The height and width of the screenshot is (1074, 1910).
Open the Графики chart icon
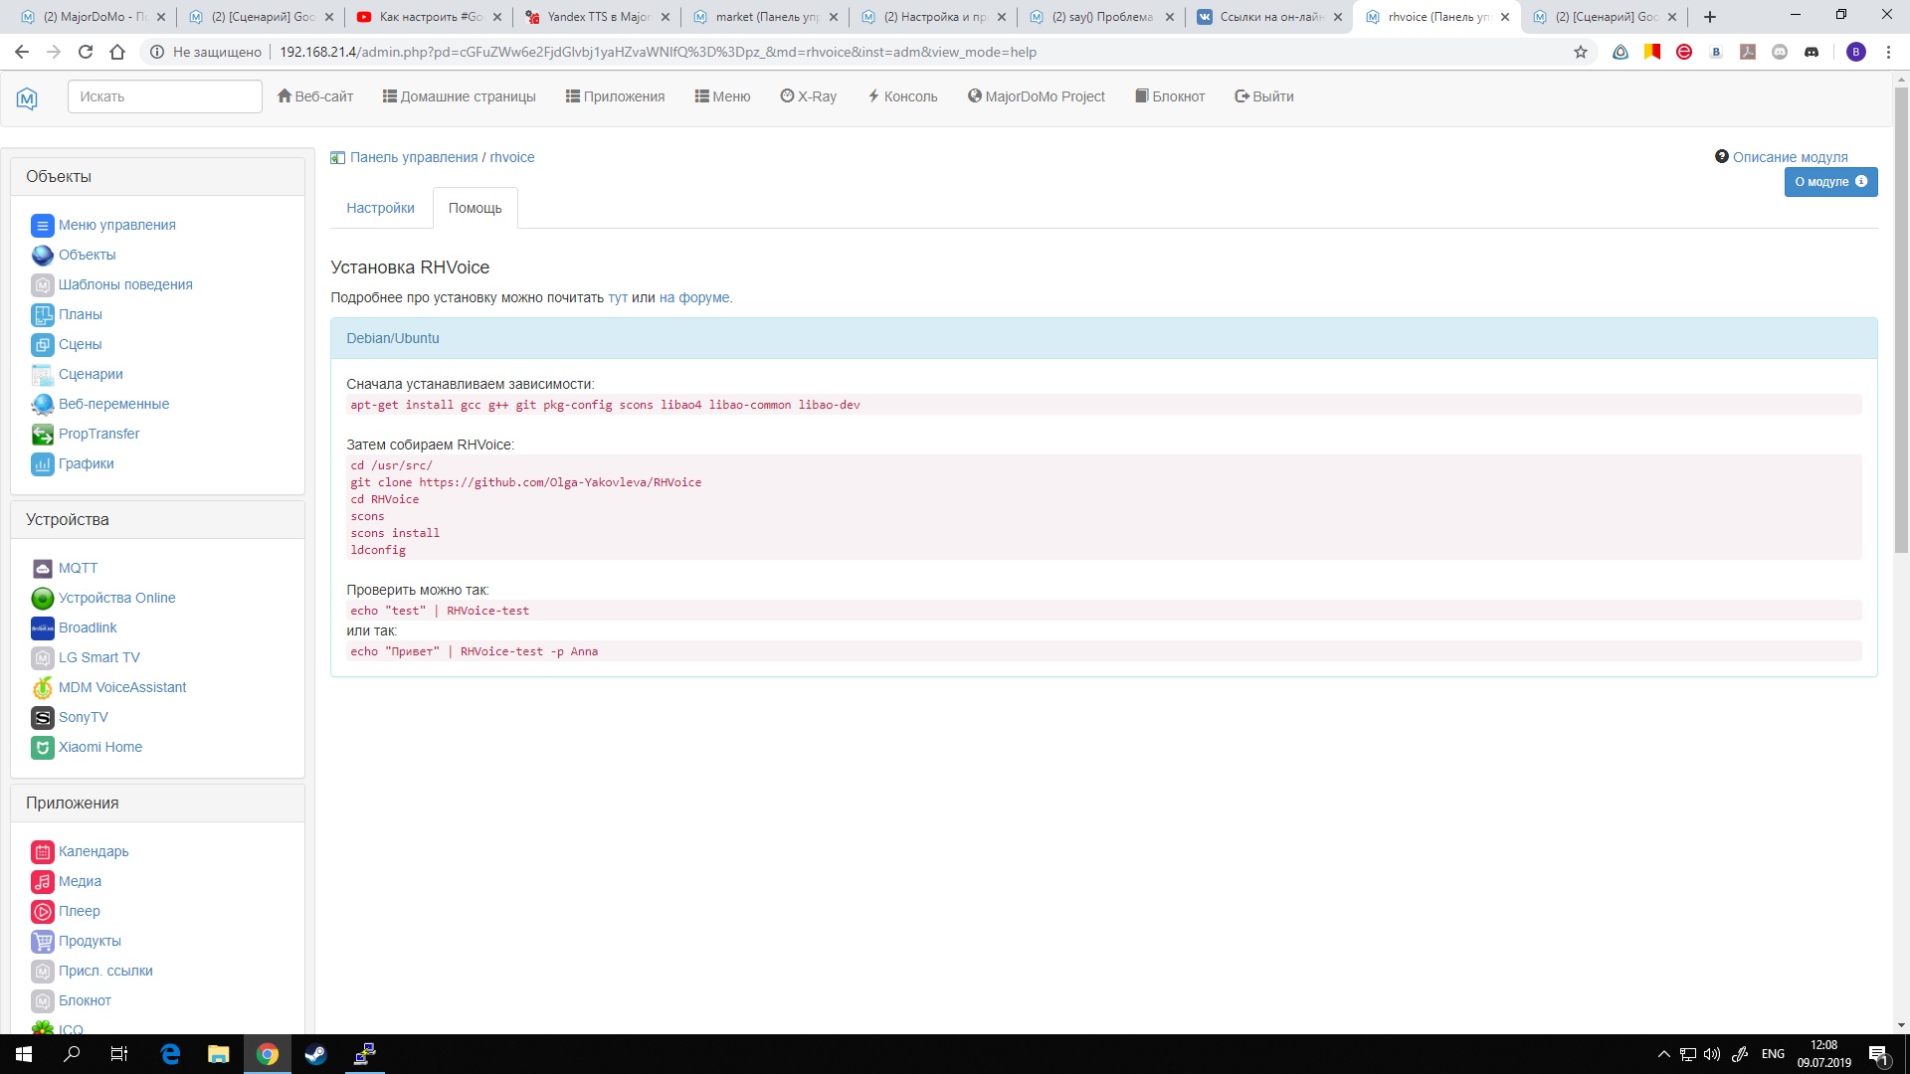pos(42,464)
